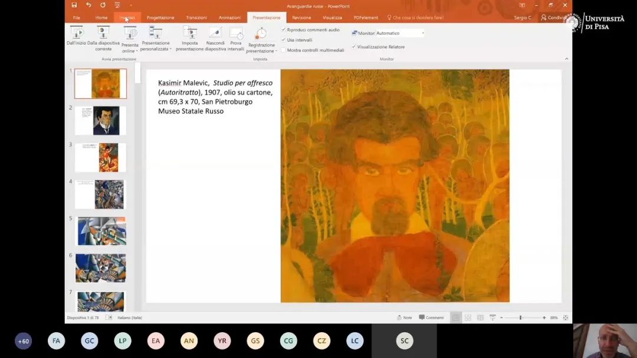This screenshot has height=358, width=637.
Task: Switch to slide sorter view icon
Action: coord(468,317)
